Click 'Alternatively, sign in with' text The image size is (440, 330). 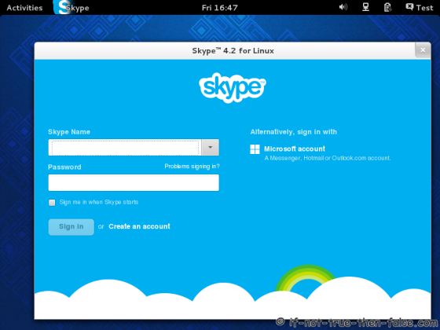(294, 132)
